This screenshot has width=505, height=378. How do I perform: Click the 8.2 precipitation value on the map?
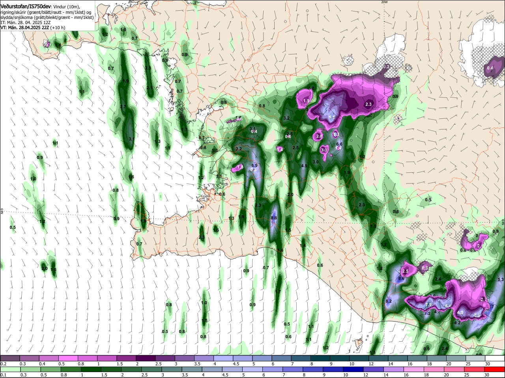point(388,301)
